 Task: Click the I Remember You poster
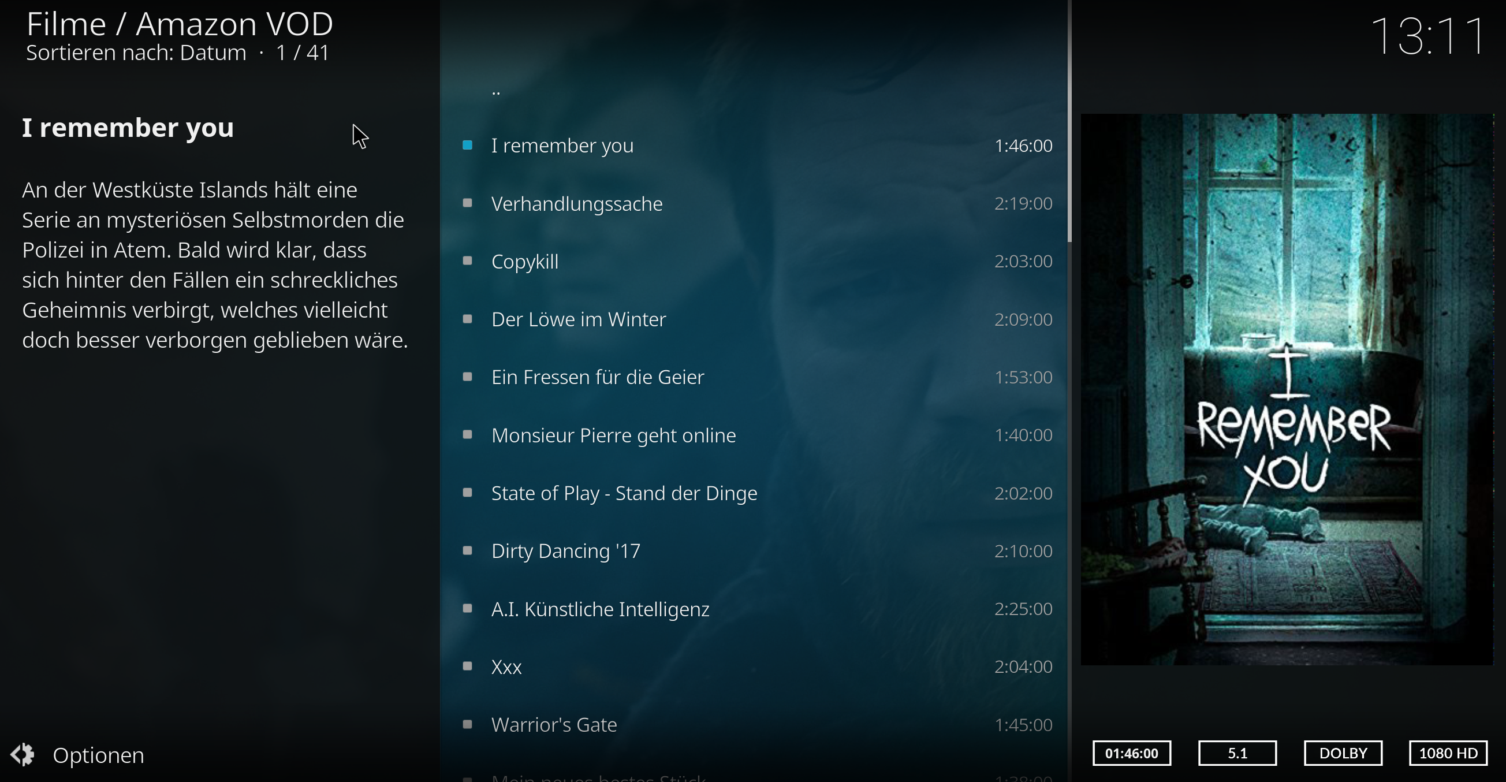(1287, 389)
